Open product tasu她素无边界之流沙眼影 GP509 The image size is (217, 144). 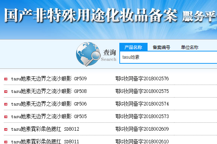point(49,79)
